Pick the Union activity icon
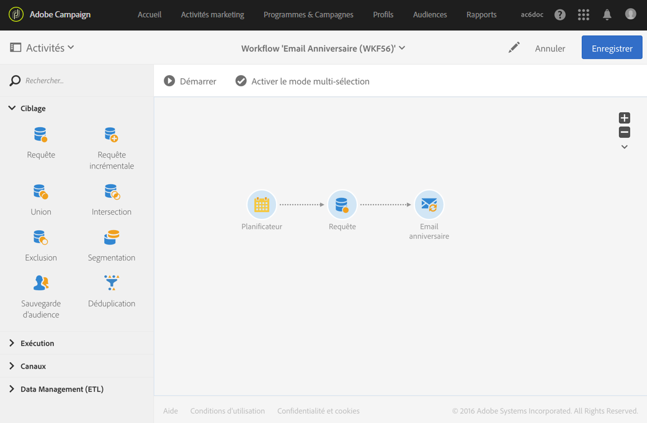This screenshot has width=647, height=423. click(x=41, y=192)
